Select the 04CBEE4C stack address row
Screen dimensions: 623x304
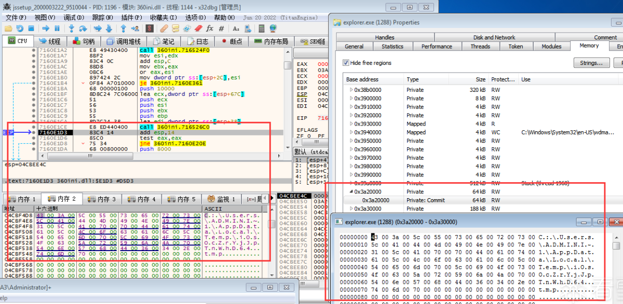[x=294, y=196]
